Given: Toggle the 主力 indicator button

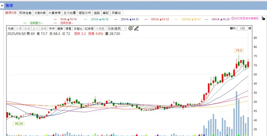Looking at the screenshot, I should (x=35, y=28).
